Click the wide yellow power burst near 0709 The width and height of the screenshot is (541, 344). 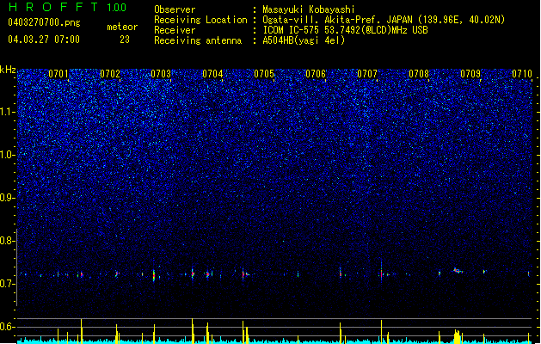click(458, 336)
